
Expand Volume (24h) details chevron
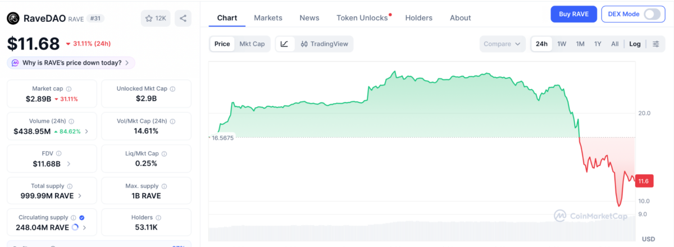tap(86, 132)
